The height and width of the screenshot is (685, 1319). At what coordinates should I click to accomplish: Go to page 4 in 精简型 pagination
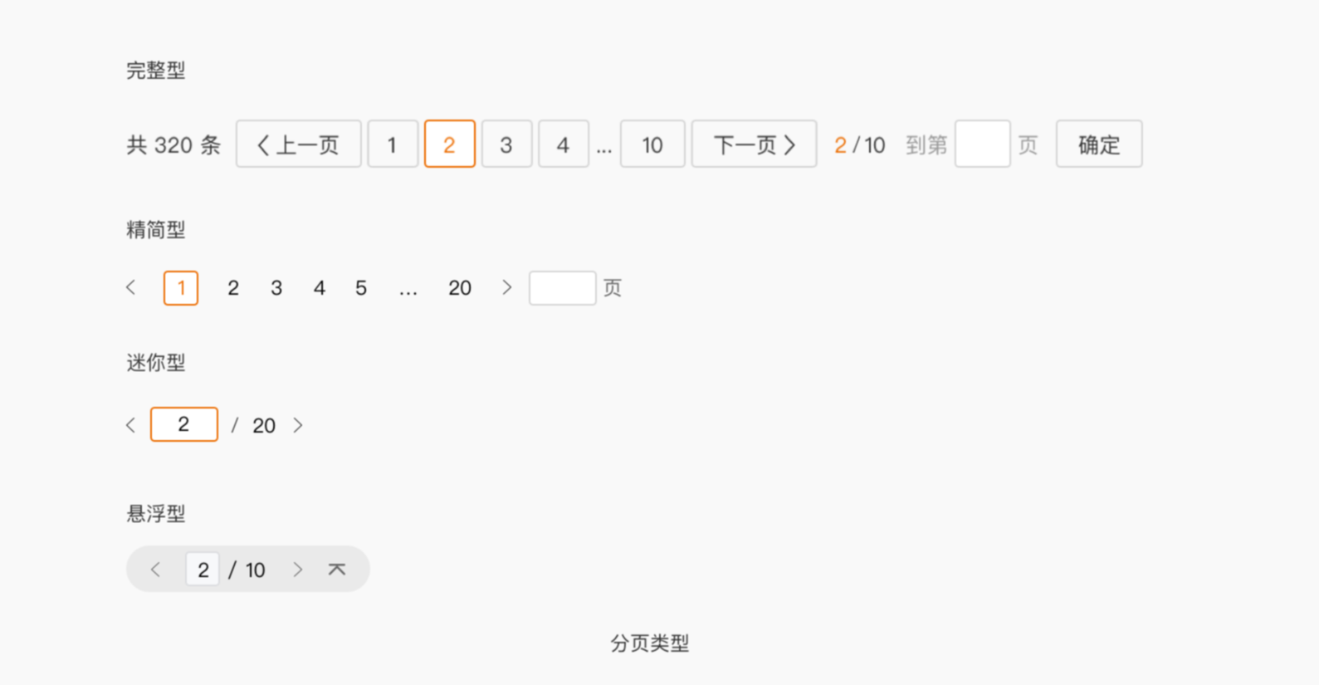pyautogui.click(x=320, y=288)
